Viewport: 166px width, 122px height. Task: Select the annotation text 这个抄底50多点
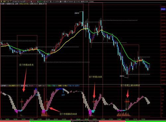pos(27,65)
